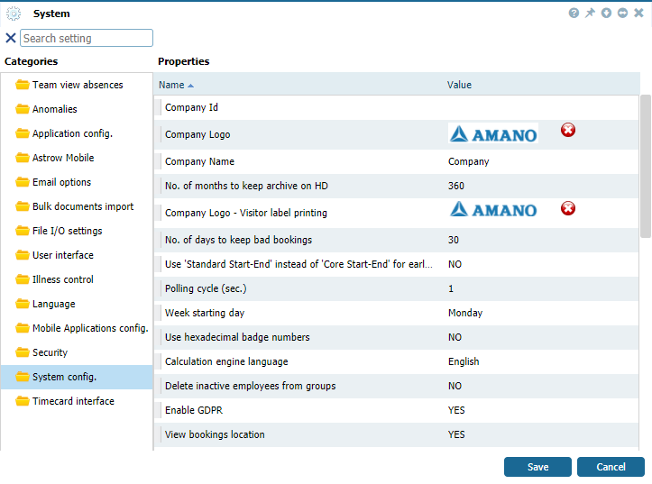Click the Bulk documents import folder icon
The height and width of the screenshot is (484, 652).
click(x=22, y=206)
